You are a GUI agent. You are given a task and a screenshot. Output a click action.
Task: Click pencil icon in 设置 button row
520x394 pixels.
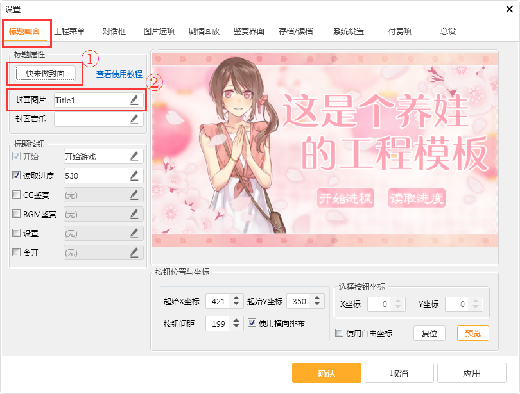tap(134, 233)
